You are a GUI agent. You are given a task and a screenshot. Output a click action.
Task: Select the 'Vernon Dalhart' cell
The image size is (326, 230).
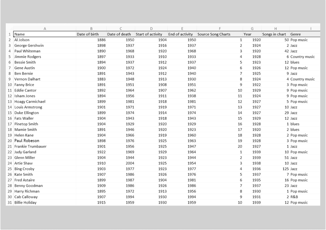tap(45, 79)
